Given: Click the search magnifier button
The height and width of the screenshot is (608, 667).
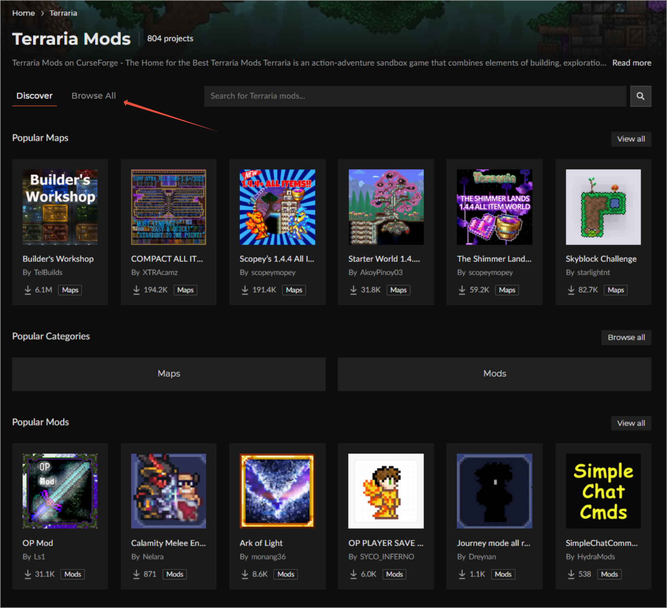Looking at the screenshot, I should tap(640, 96).
